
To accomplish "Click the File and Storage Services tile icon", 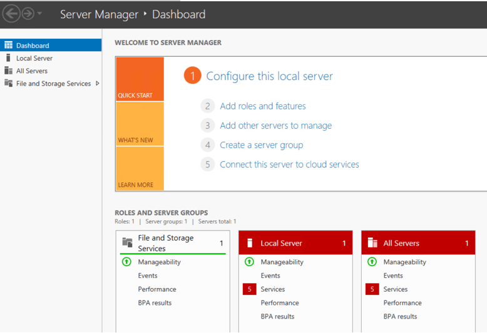I will [x=127, y=243].
